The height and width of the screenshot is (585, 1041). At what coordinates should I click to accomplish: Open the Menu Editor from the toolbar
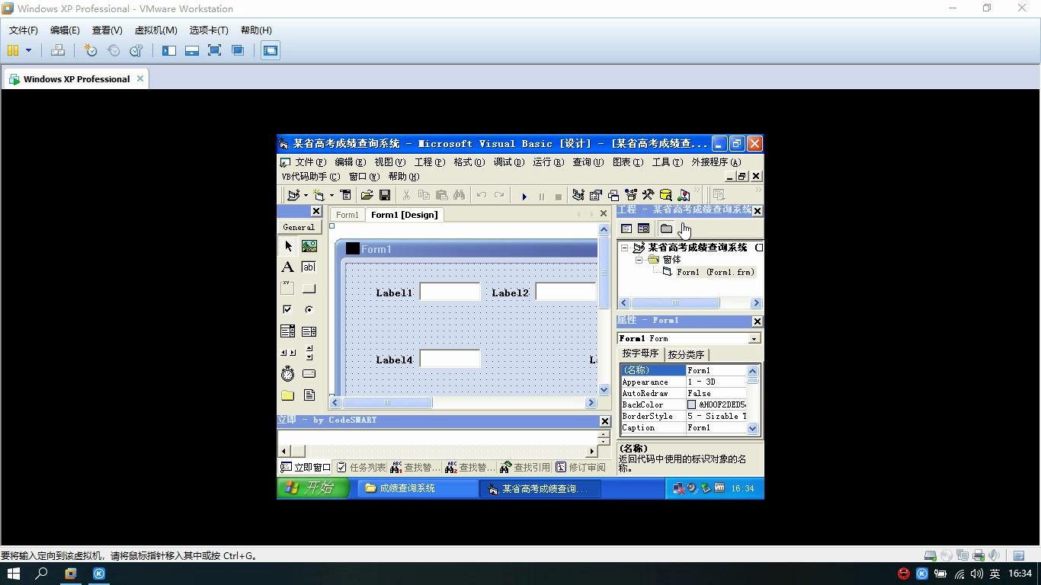344,195
